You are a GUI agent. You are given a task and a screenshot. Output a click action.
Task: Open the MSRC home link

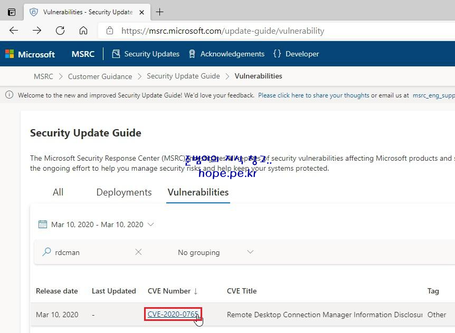(x=83, y=54)
